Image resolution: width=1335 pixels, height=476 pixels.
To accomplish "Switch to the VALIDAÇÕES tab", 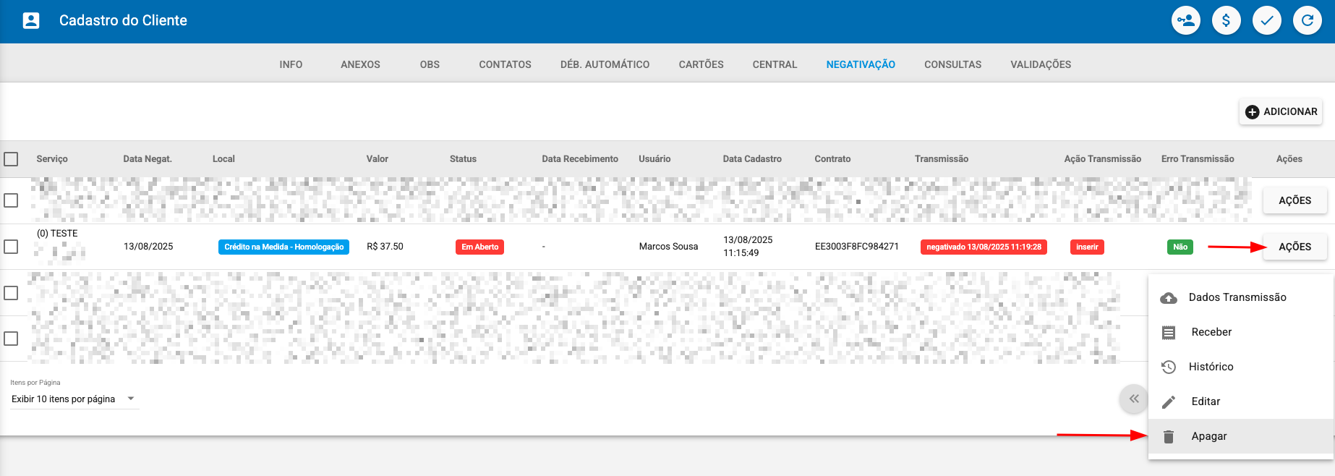I will pos(1041,64).
